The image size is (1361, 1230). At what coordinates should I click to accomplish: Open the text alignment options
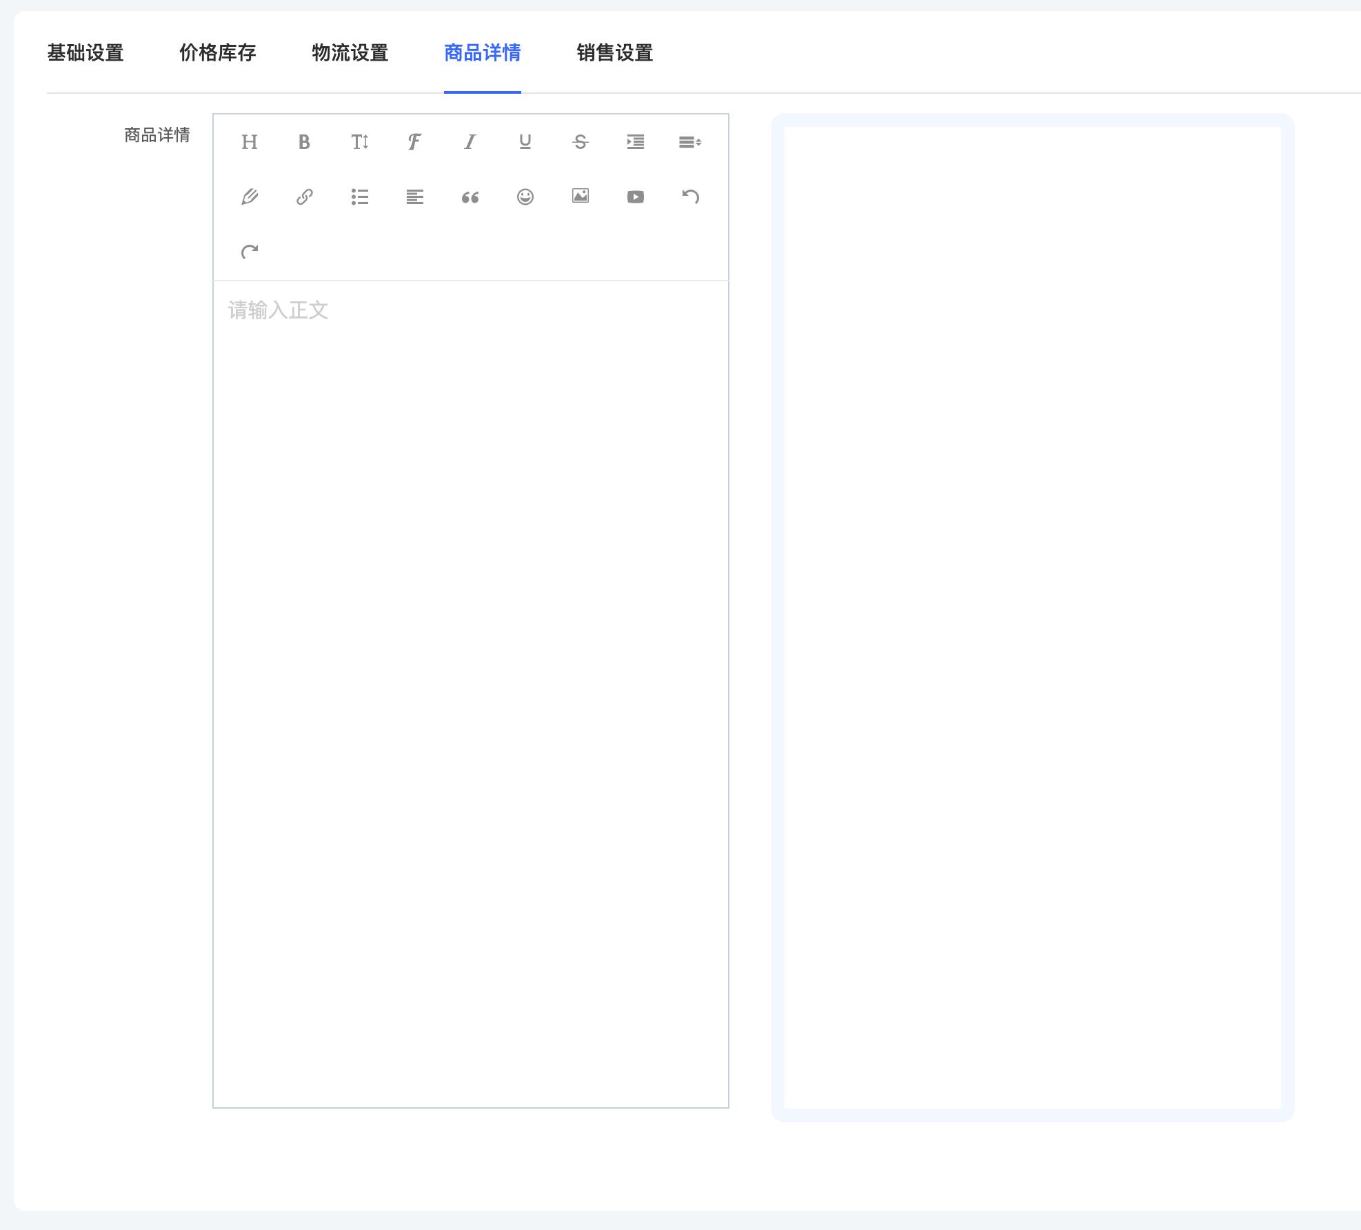(x=414, y=197)
